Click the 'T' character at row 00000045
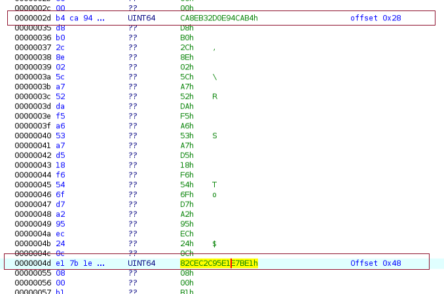This screenshot has height=294, width=444. pos(214,185)
